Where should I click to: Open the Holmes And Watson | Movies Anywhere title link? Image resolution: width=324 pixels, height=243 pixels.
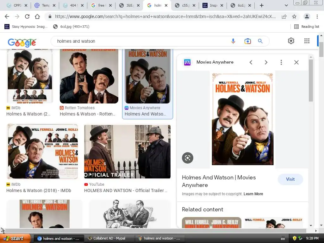219,181
